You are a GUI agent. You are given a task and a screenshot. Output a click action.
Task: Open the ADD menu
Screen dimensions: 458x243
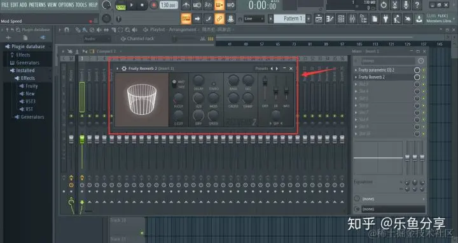[x=24, y=4]
